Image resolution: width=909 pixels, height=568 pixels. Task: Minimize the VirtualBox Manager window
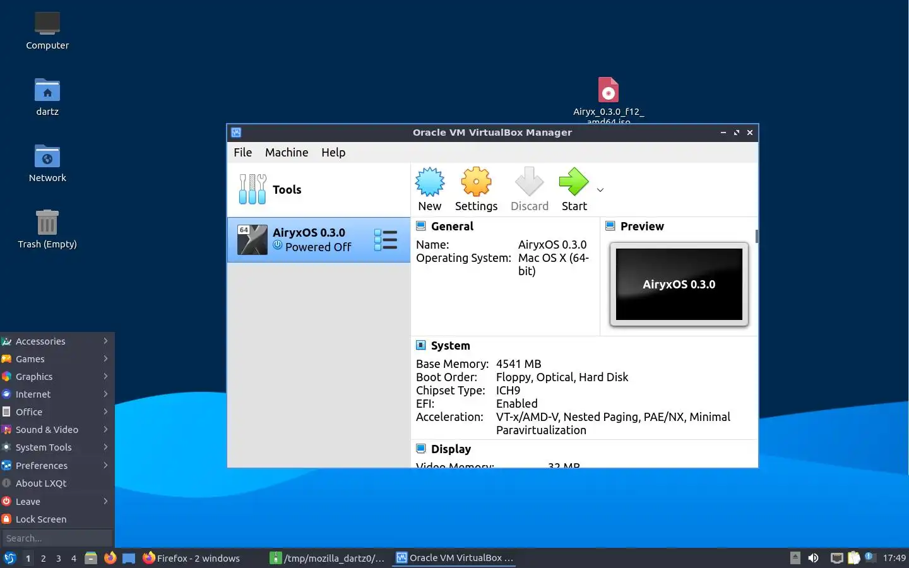(x=723, y=133)
